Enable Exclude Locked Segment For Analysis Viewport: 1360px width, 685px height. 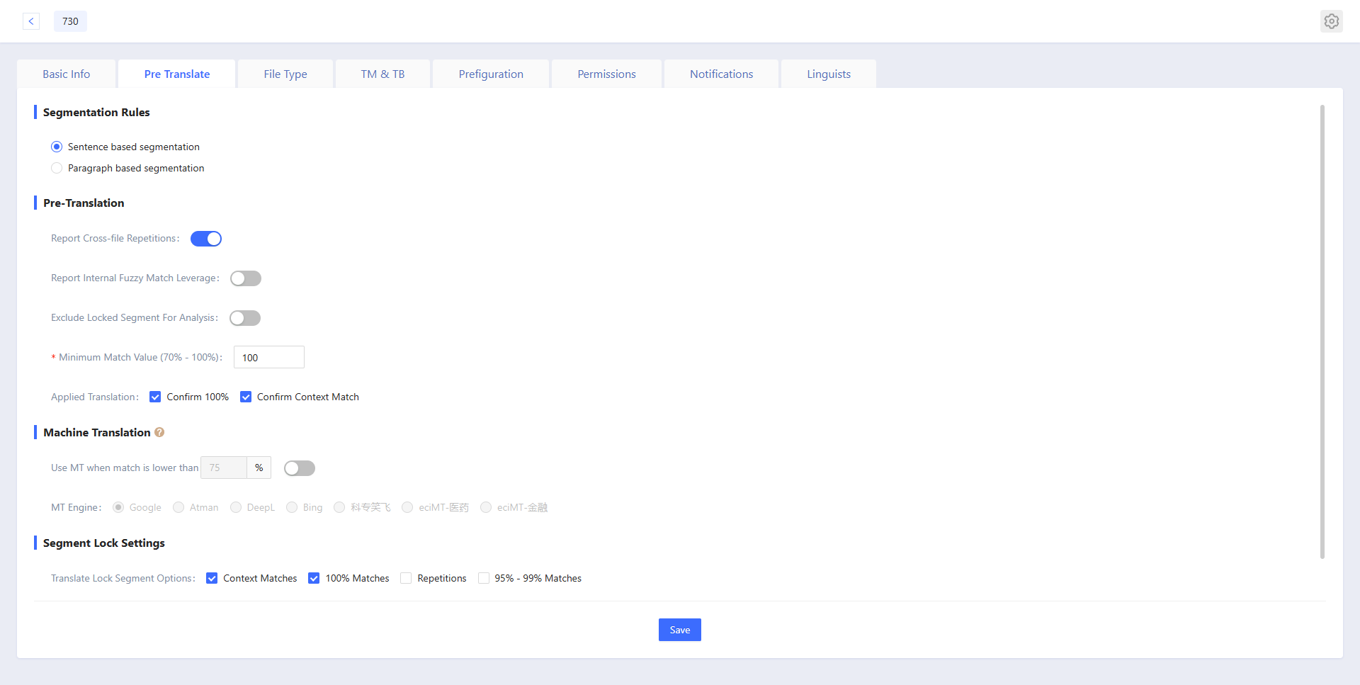pyautogui.click(x=245, y=318)
